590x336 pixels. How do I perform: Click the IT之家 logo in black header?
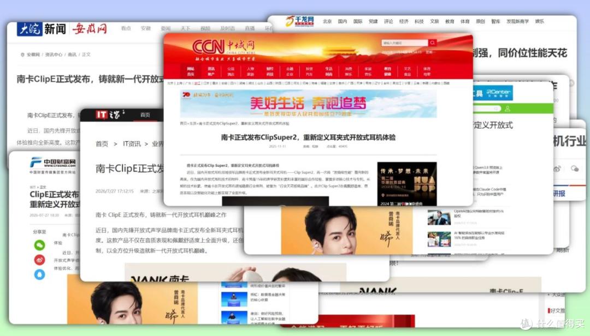109,115
